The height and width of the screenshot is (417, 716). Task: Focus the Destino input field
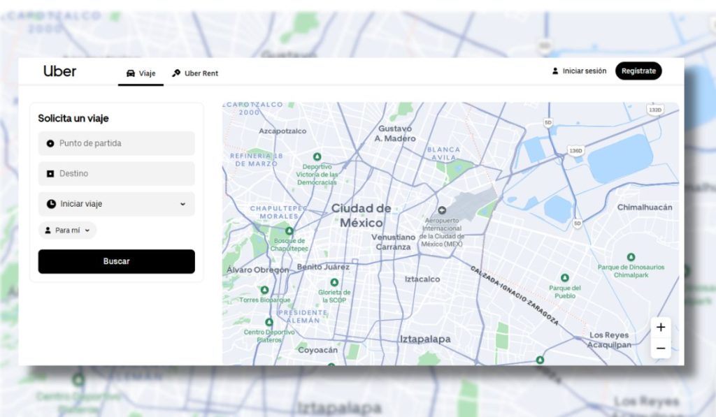[117, 173]
